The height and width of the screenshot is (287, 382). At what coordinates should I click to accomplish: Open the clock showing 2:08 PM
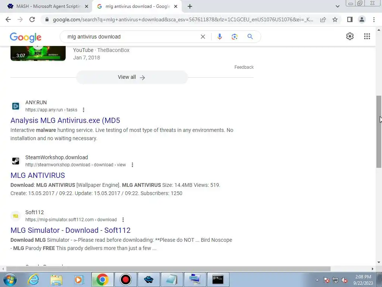[363, 280]
